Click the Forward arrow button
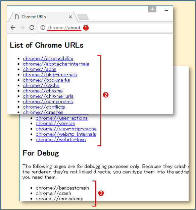This screenshot has height=210, width=196. (x=22, y=27)
